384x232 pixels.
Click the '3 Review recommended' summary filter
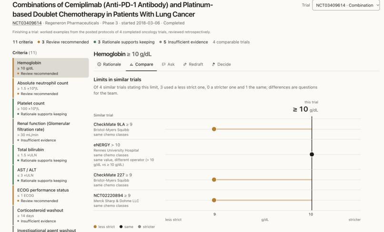point(63,42)
